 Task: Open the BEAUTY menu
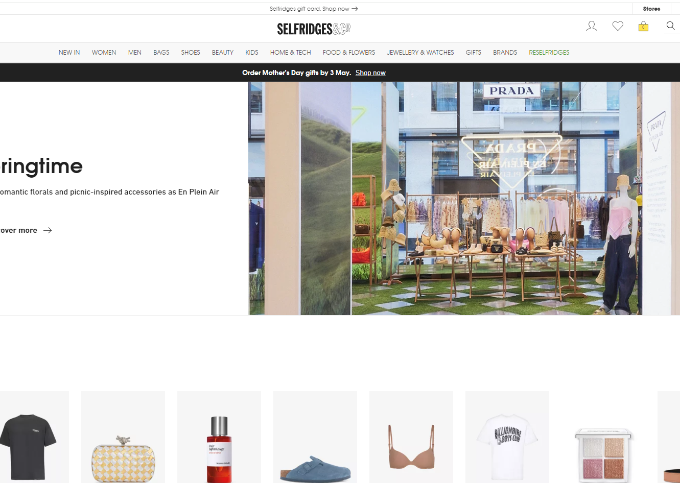pyautogui.click(x=223, y=53)
